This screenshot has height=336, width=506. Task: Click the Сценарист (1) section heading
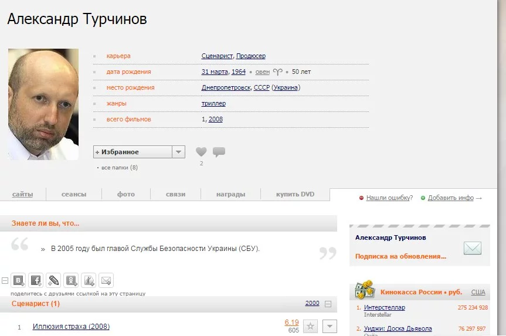pos(36,304)
